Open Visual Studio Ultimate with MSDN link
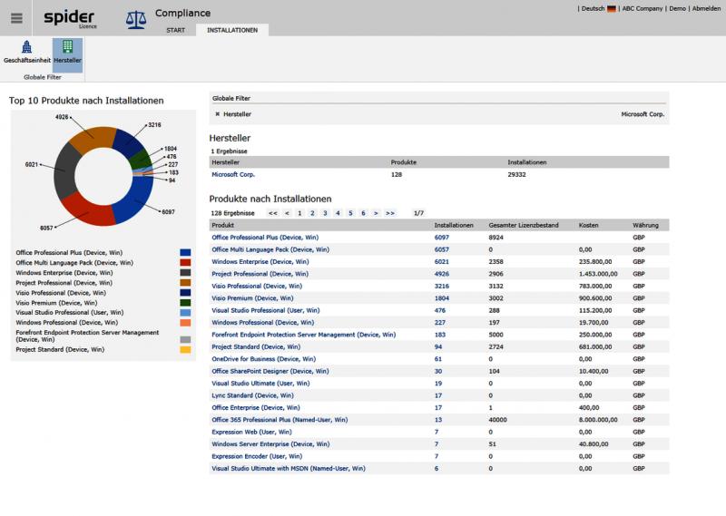 [289, 468]
